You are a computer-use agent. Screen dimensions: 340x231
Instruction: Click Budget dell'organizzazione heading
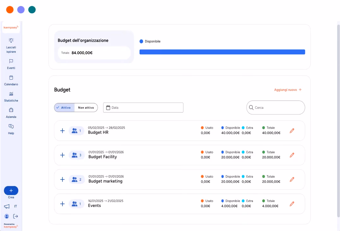point(83,40)
